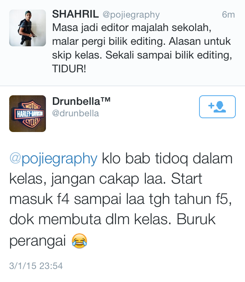Click the person silhouette in follow button
Screen dimensions: 245x282
coord(220,107)
